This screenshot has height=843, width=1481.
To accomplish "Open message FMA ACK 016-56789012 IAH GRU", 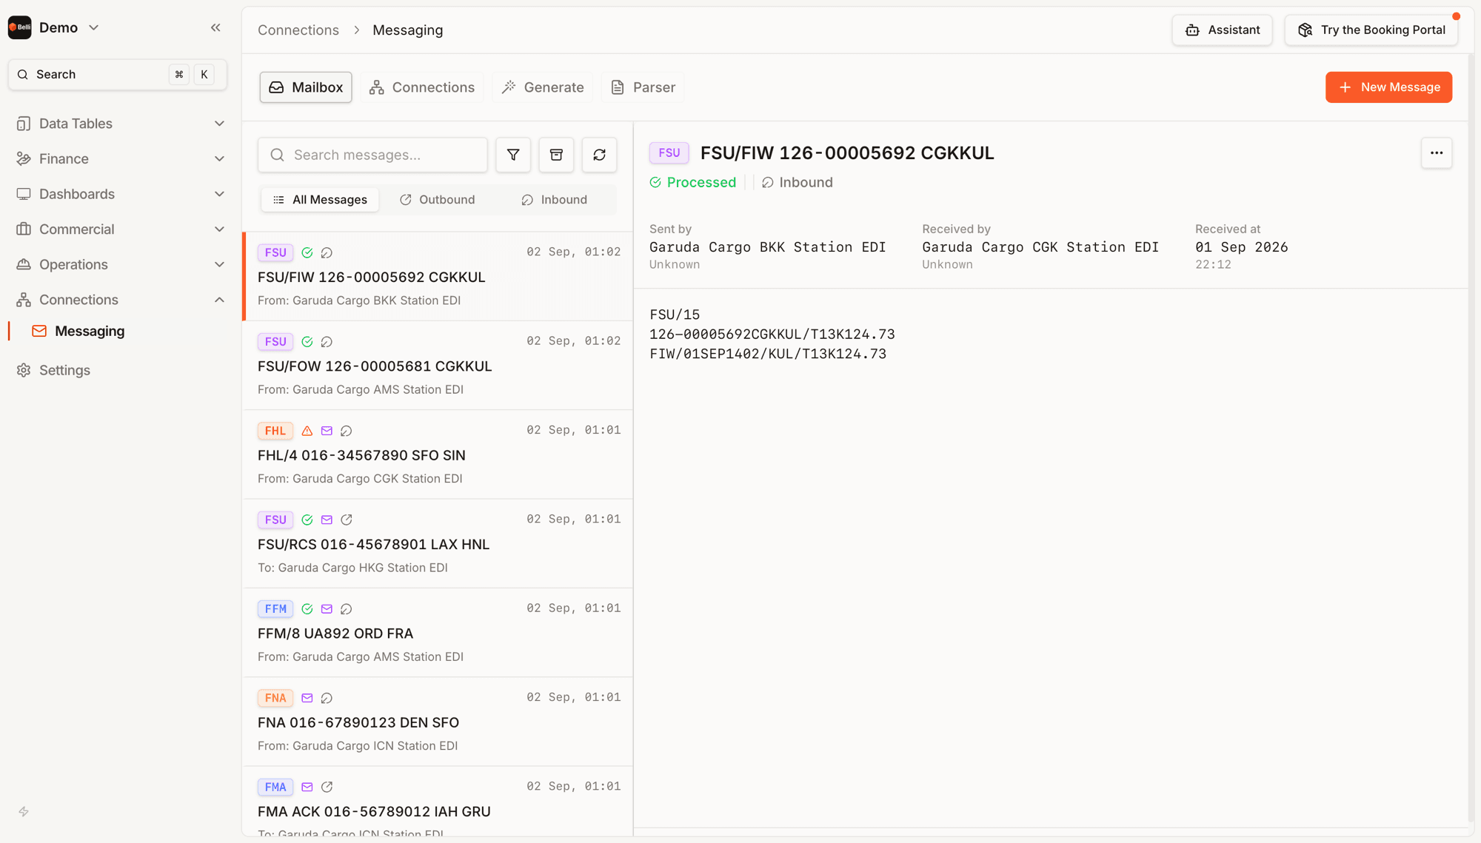I will (x=438, y=802).
